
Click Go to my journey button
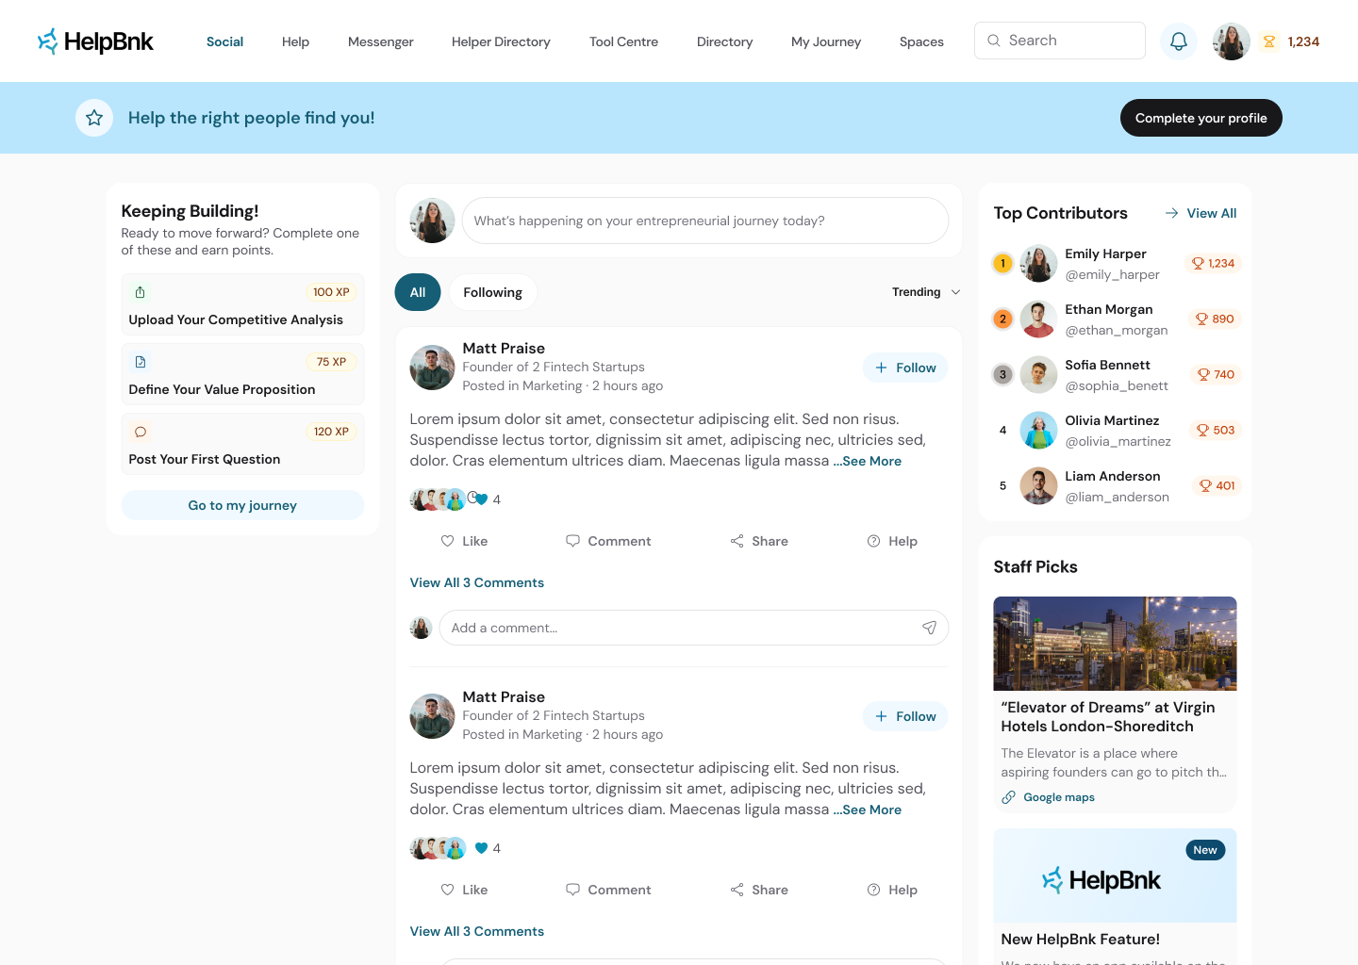[242, 505]
